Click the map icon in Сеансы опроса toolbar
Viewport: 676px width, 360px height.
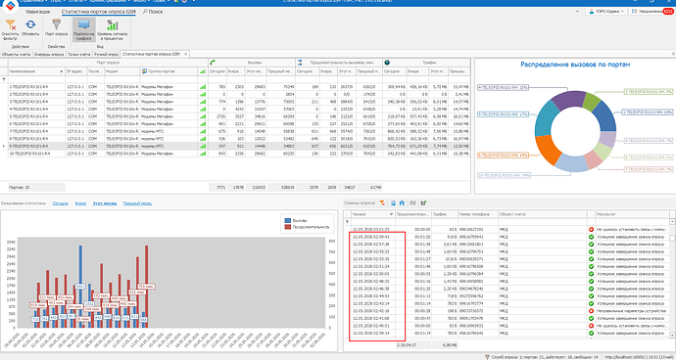[x=413, y=202]
